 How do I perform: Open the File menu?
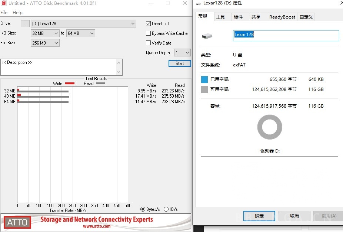(x=4, y=12)
